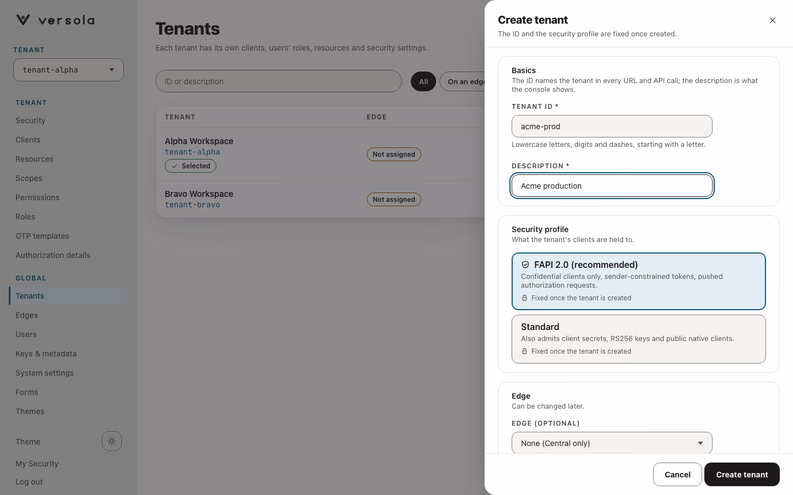Open the Bravo Workspace tenant row
793x495 pixels.
click(321, 199)
